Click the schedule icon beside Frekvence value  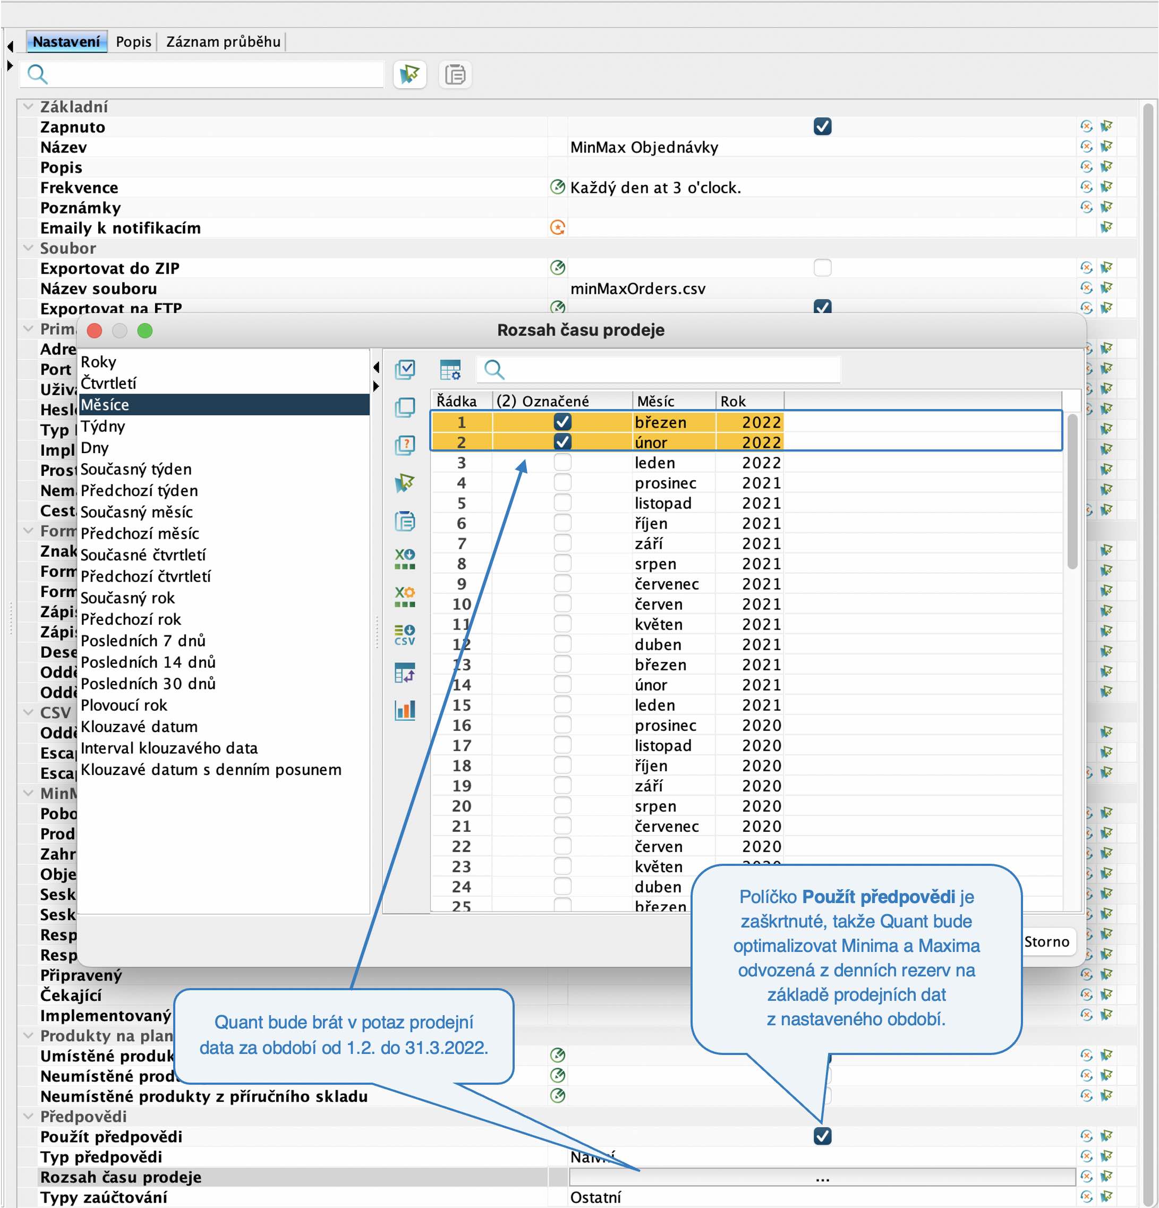[x=557, y=187]
